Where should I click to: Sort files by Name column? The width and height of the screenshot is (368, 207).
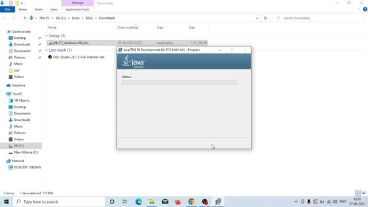[52, 28]
